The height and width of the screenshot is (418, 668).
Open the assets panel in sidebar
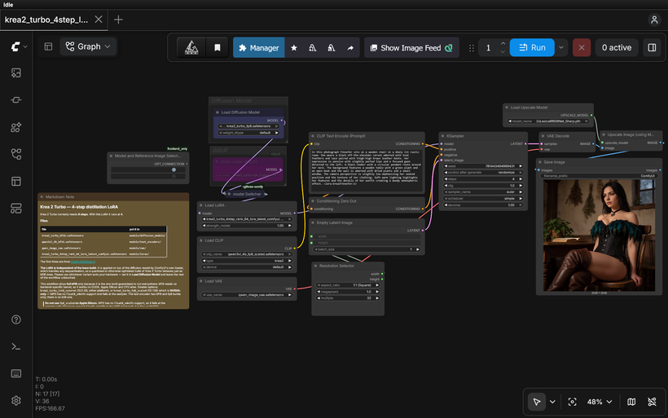point(16,73)
